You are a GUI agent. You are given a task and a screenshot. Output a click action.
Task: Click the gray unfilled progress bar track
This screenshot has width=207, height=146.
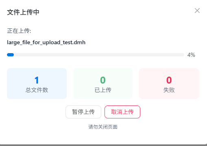[99, 55]
